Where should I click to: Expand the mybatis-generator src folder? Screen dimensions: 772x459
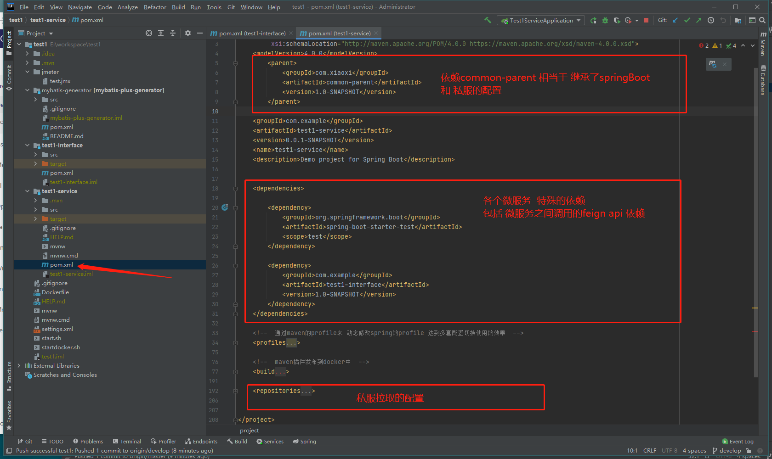(35, 100)
